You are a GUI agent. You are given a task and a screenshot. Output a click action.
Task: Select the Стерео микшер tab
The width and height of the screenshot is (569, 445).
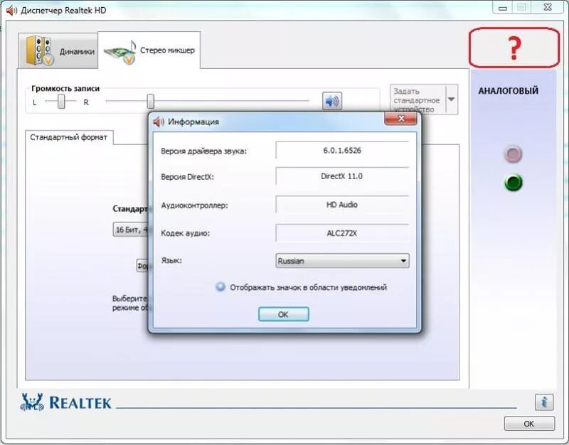pos(149,50)
